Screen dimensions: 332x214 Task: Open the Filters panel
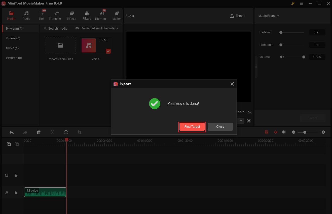click(87, 15)
